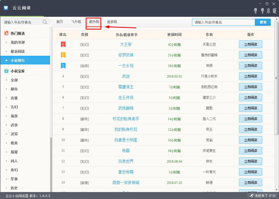Click the scrollbar up arrow
Image resolution: width=279 pixels, height=199 pixels.
click(277, 19)
